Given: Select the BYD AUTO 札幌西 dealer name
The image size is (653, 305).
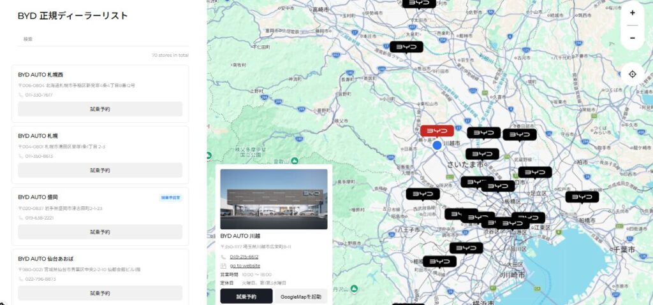Looking at the screenshot, I should coord(40,75).
